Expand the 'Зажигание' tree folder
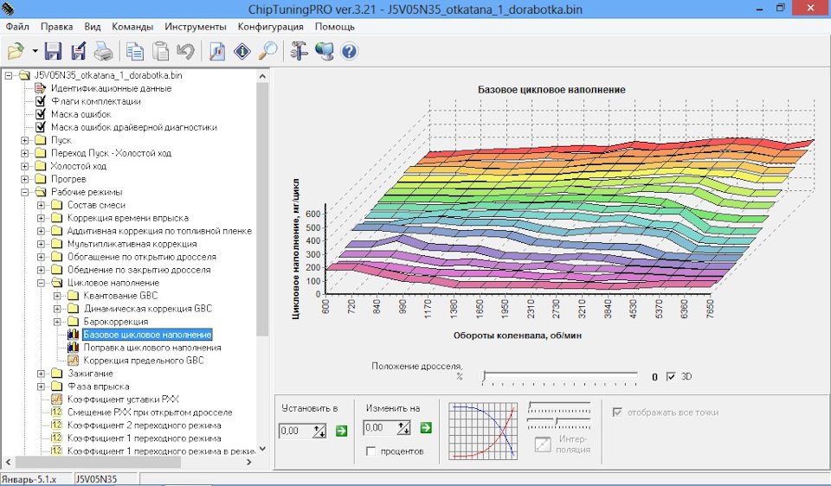Image resolution: width=831 pixels, height=486 pixels. coord(42,374)
